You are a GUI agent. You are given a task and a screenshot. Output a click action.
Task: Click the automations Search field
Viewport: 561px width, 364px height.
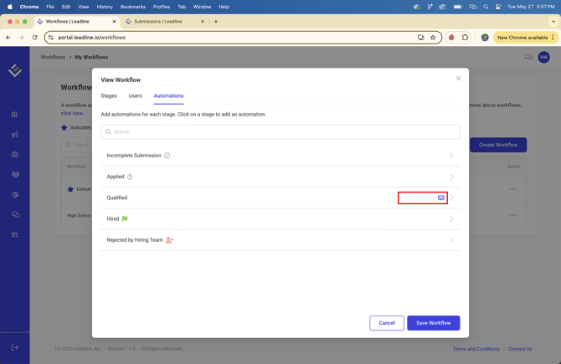pos(280,131)
